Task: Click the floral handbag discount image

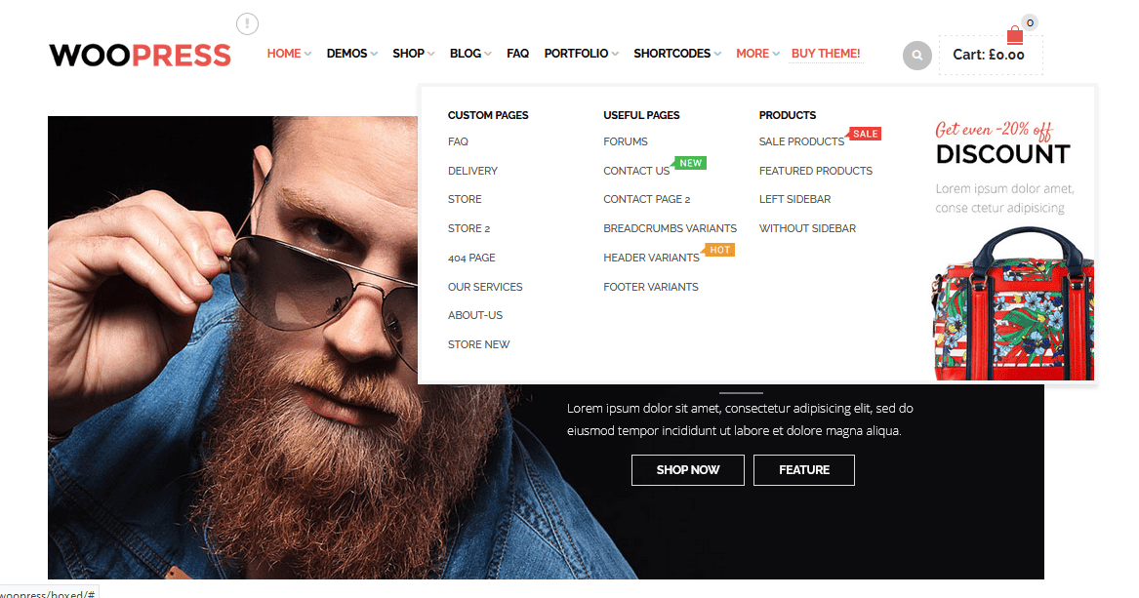Action: coord(1014,304)
